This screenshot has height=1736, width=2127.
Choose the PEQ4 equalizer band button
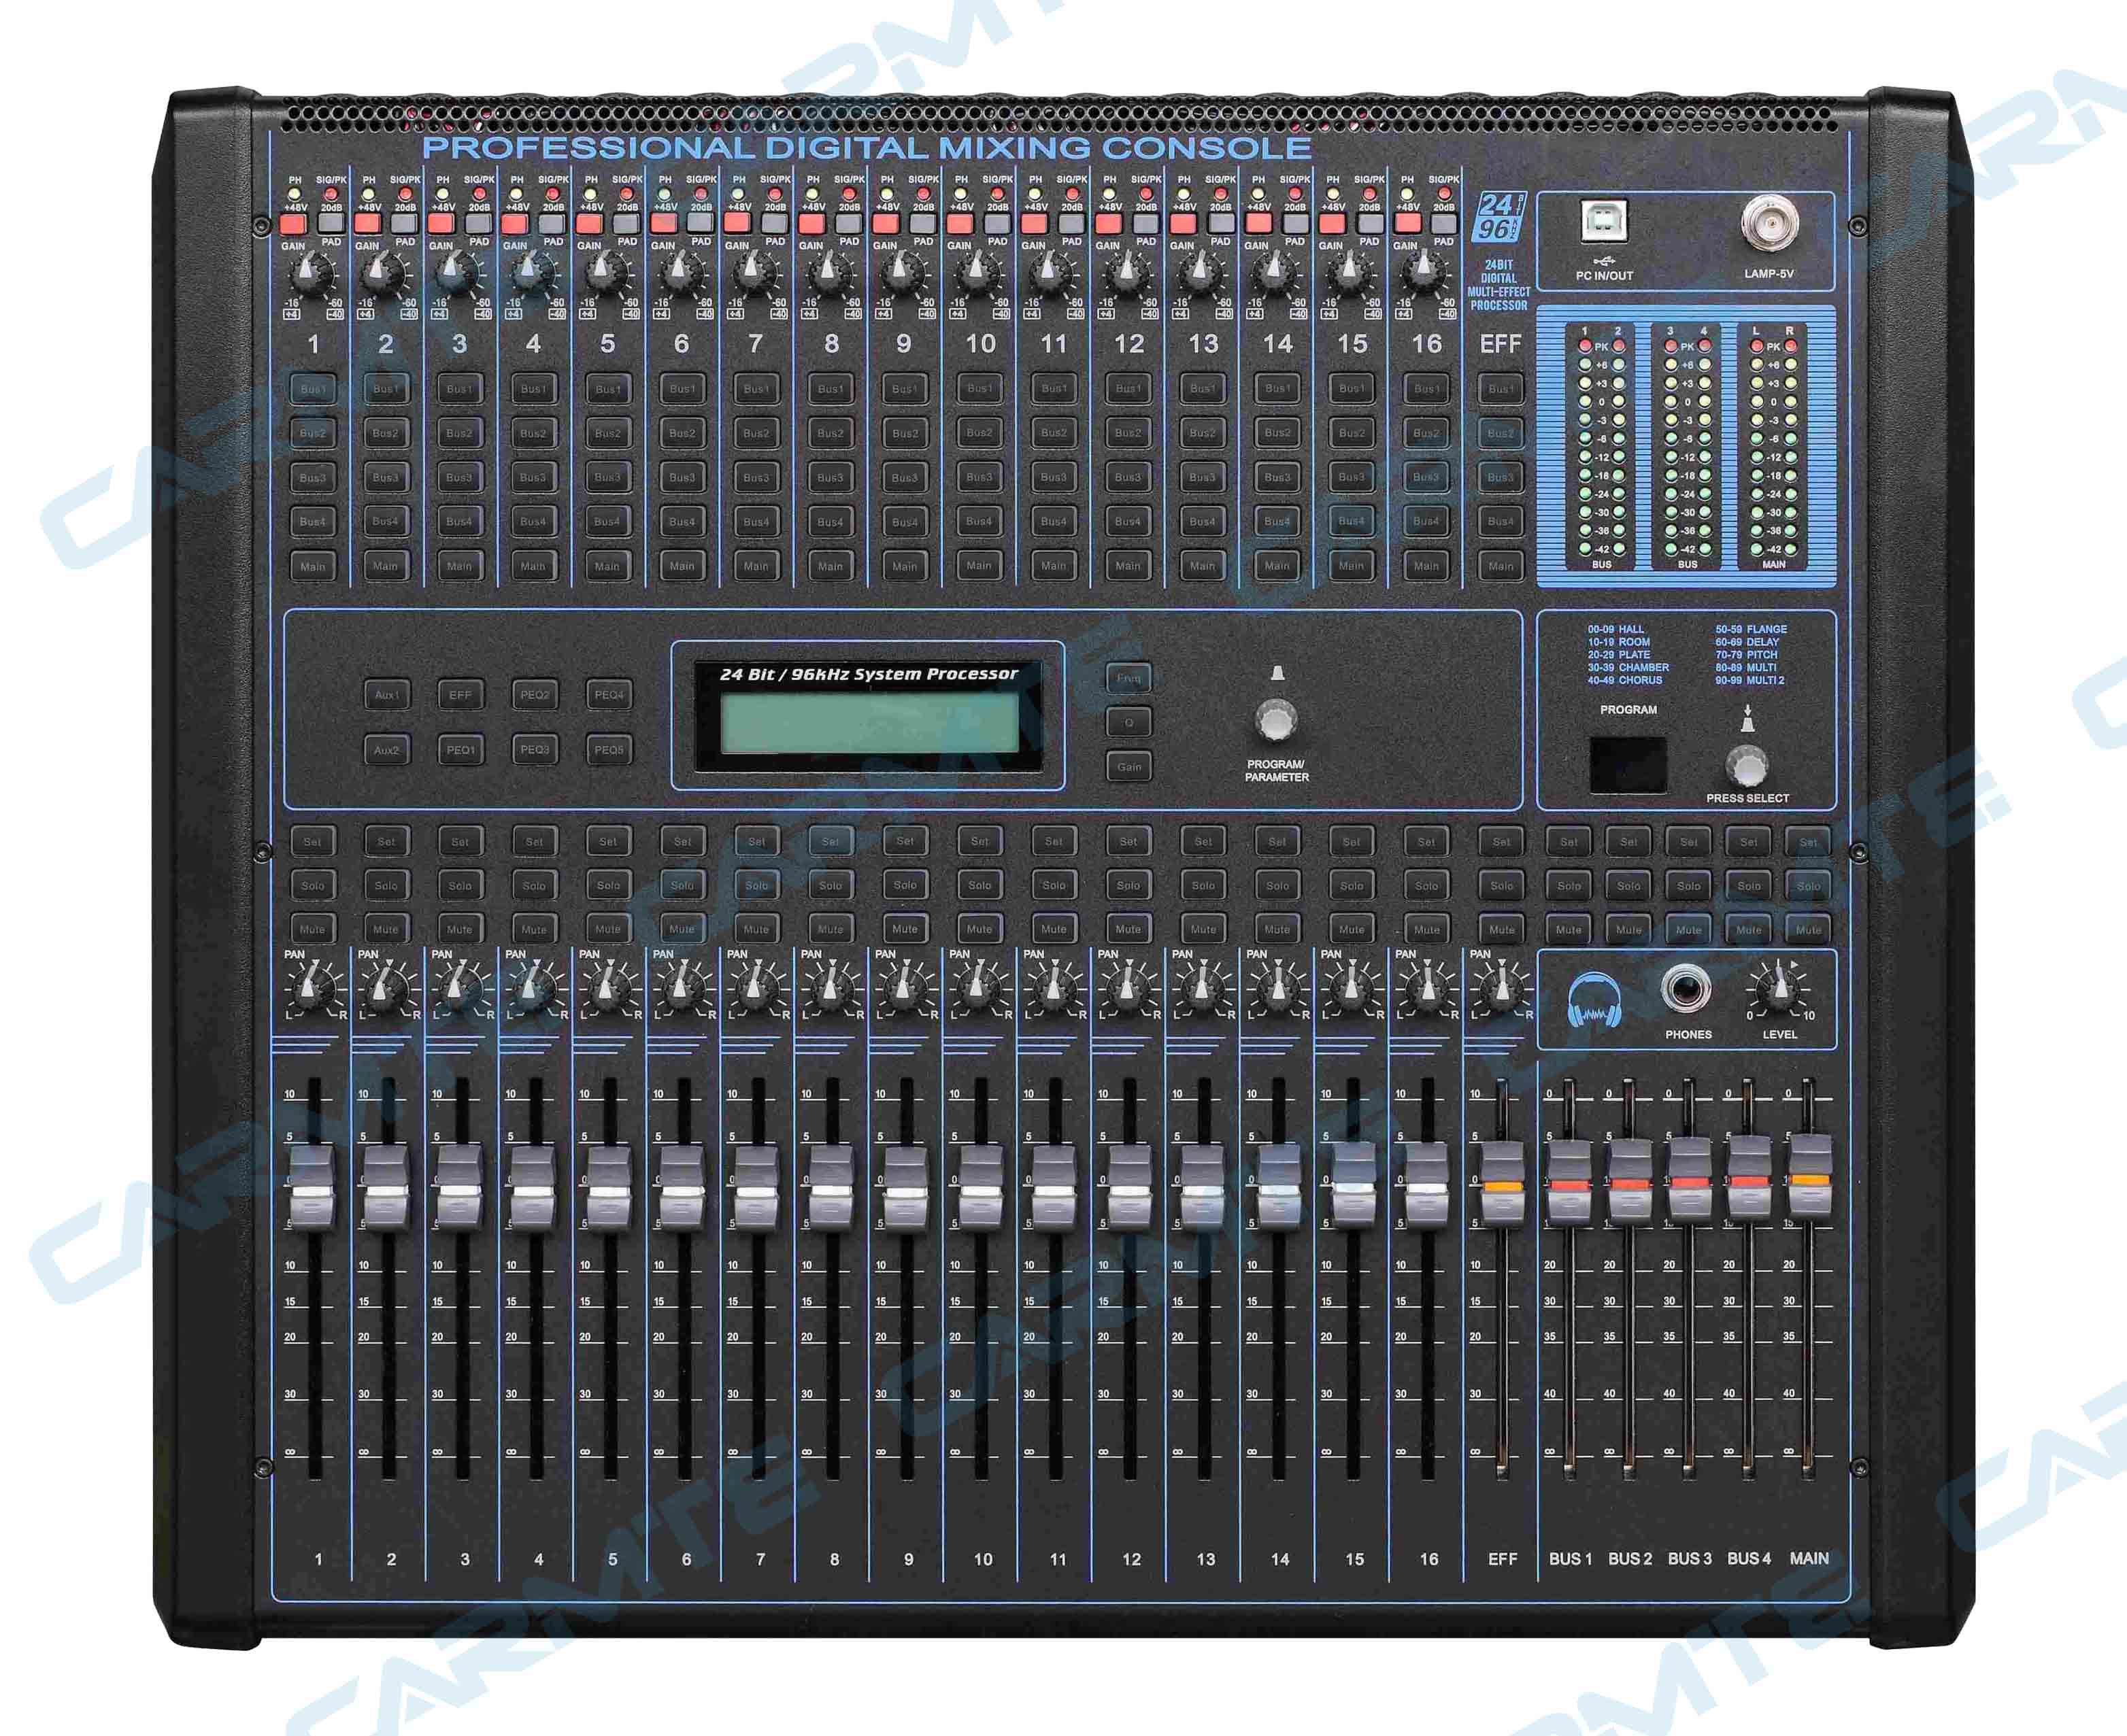coord(608,695)
